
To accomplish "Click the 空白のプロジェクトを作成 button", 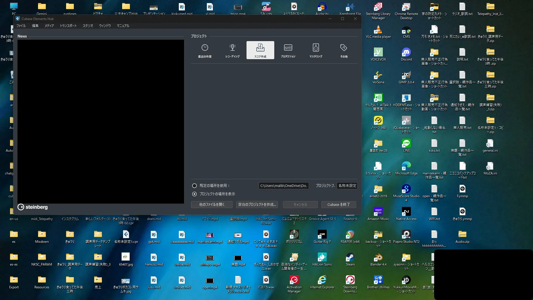I will [257, 204].
